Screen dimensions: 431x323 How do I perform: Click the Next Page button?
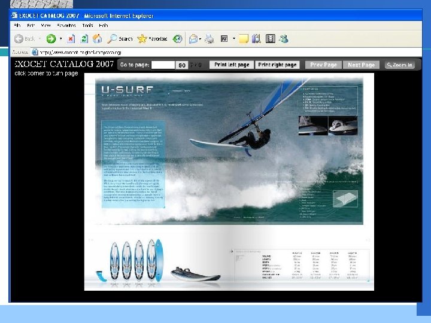(361, 65)
